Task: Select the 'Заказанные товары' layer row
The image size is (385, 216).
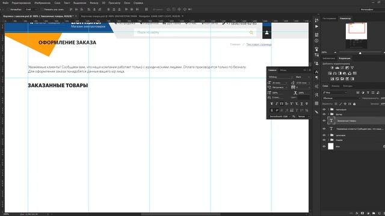Action: click(353, 121)
